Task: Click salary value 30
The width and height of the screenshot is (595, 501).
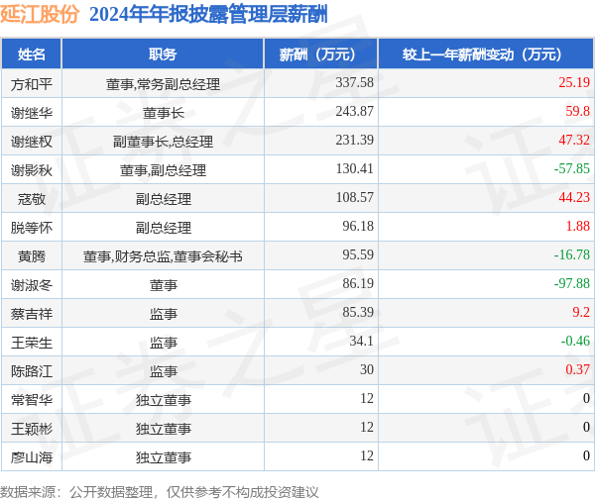Action: (367, 370)
